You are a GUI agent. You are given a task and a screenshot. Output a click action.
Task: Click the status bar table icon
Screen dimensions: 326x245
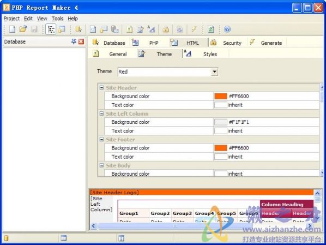[64, 238]
